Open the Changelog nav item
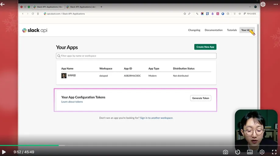This screenshot has width=280, height=156. (194, 30)
